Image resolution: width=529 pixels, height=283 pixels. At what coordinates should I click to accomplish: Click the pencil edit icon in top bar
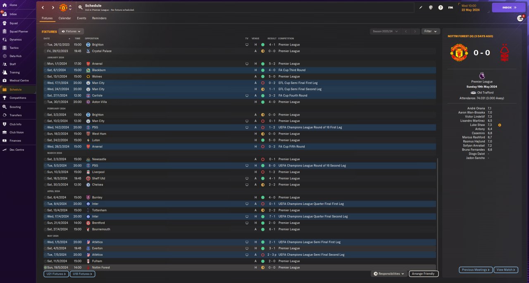click(x=421, y=7)
